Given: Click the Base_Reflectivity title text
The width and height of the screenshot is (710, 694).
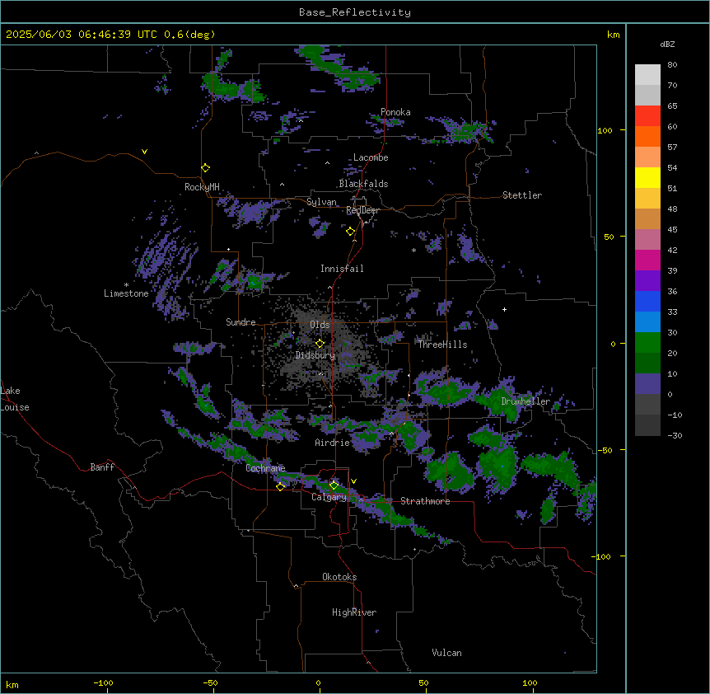Looking at the screenshot, I should coord(355,12).
